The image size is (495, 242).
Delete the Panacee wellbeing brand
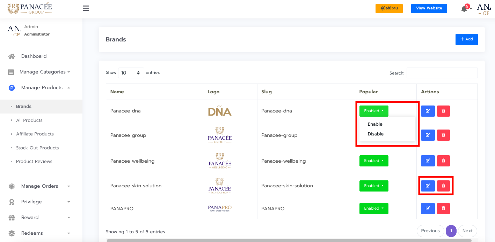coord(443,161)
